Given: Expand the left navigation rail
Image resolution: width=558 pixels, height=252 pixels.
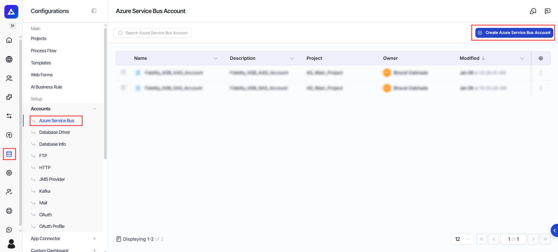Looking at the screenshot, I should [x=12, y=26].
